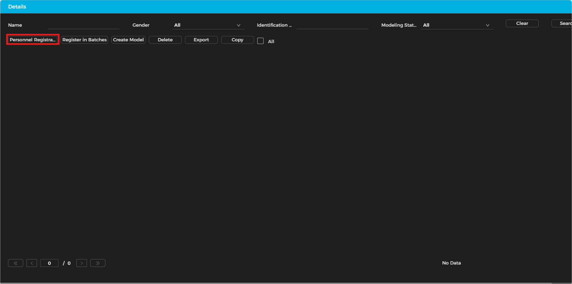Clear the search filters
The height and width of the screenshot is (284, 572).
point(522,23)
